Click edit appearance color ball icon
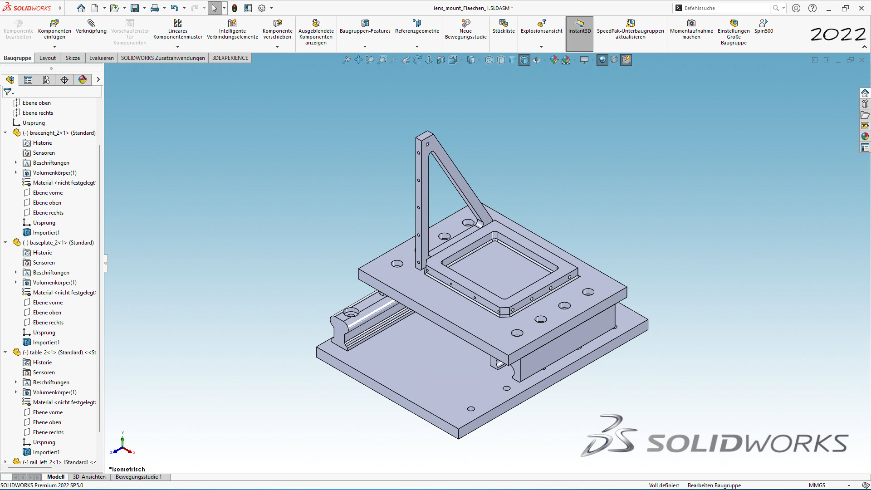Screen dimensions: 871x490 click(554, 60)
